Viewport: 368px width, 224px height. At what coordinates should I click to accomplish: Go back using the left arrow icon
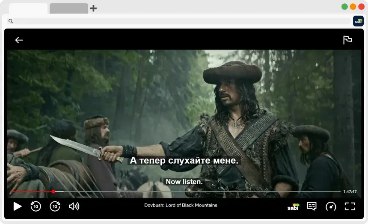pyautogui.click(x=19, y=40)
